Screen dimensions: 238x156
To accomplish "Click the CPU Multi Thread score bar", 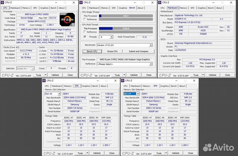I will tap(126, 28).
